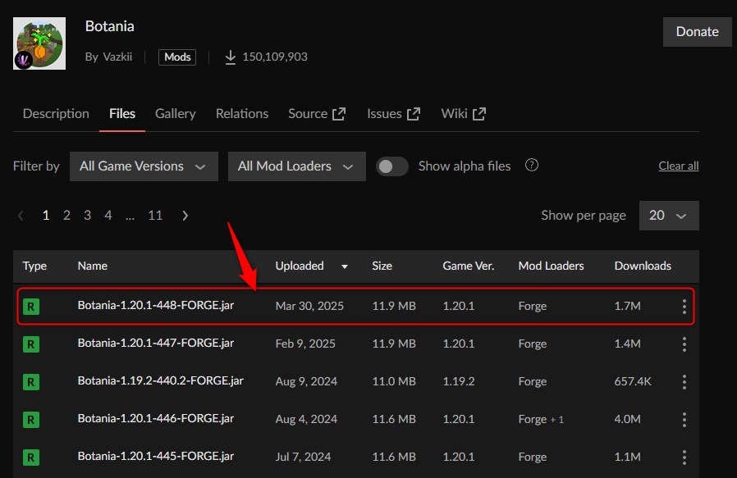Click the external link icon beside Issues

414,114
